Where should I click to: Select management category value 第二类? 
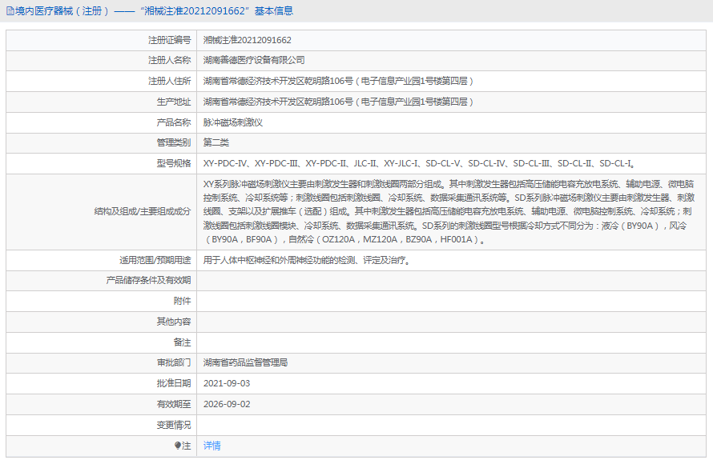[216, 142]
